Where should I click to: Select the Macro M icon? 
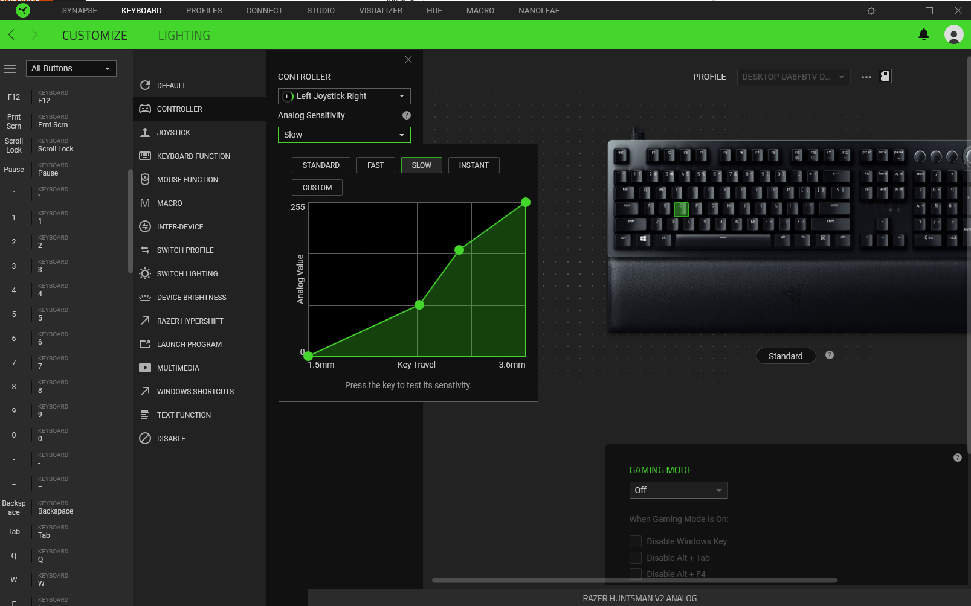click(x=145, y=203)
